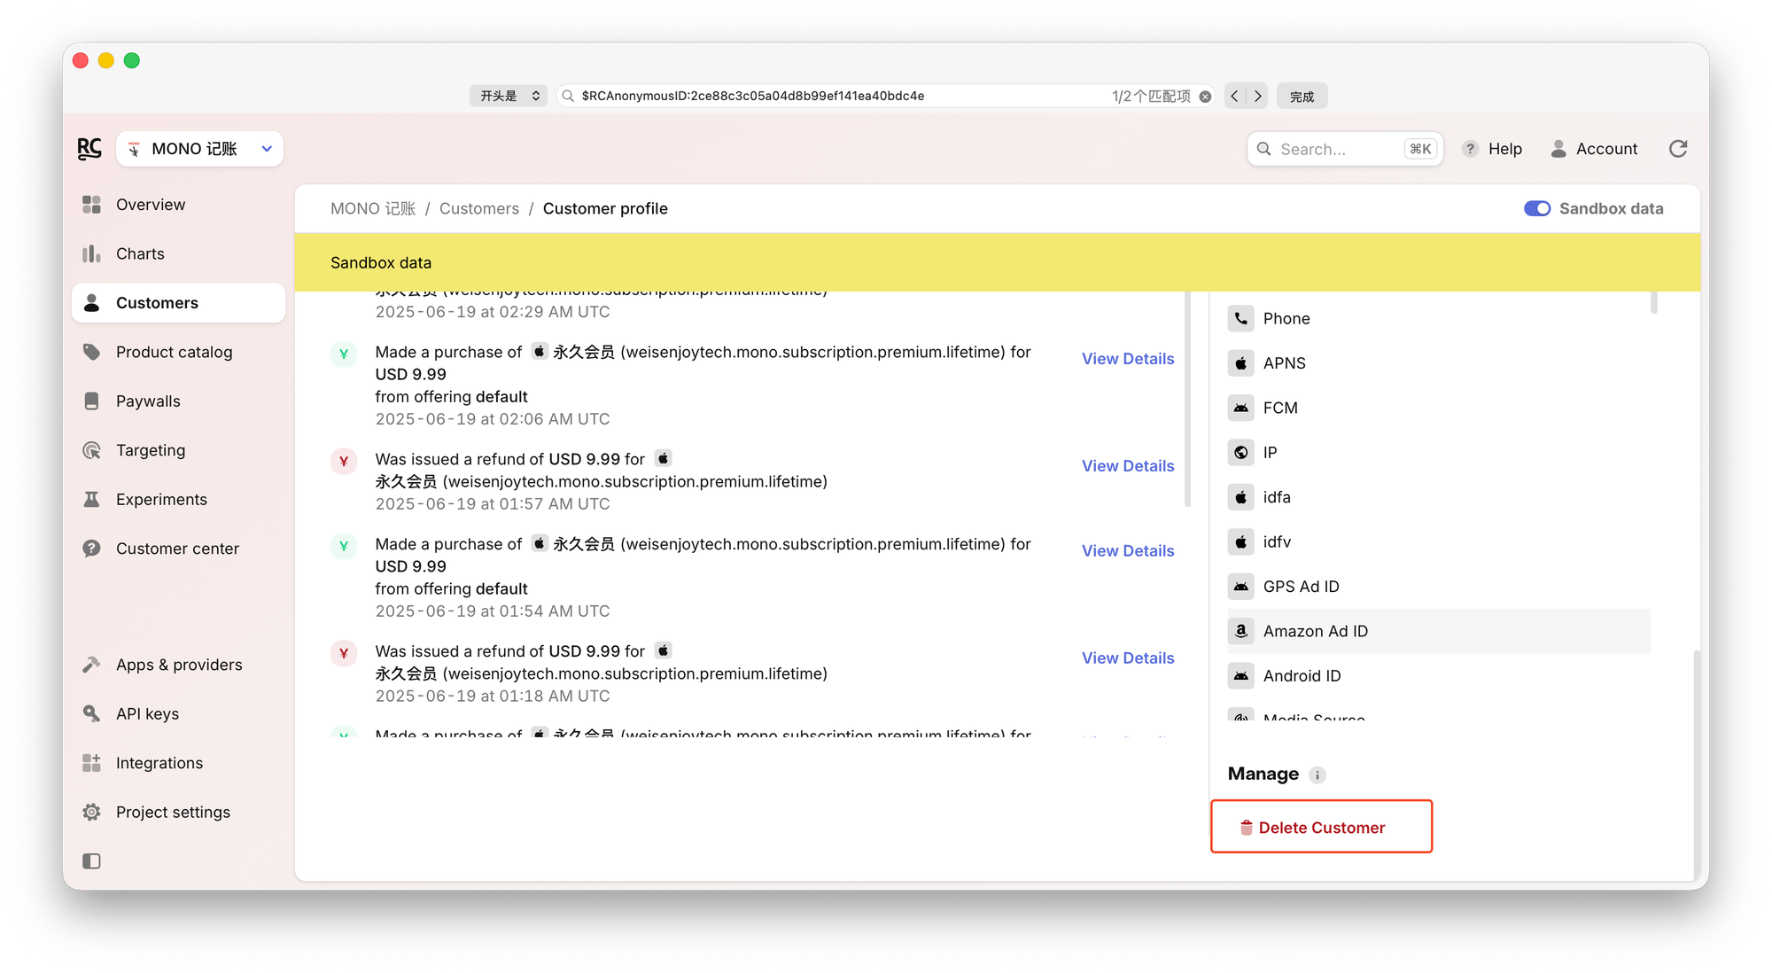This screenshot has width=1772, height=973.
Task: Click the refresh icon near Account
Action: coord(1677,149)
